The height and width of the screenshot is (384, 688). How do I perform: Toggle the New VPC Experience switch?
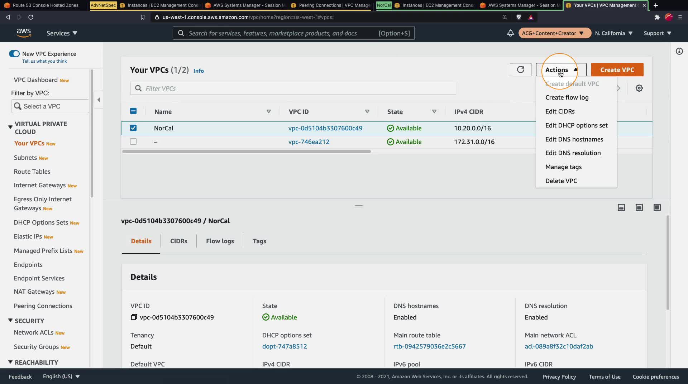[x=14, y=54]
